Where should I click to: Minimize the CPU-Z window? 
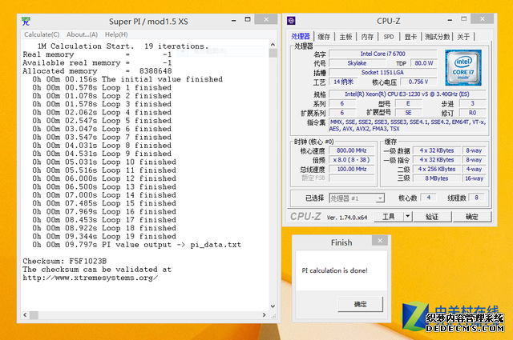click(450, 20)
